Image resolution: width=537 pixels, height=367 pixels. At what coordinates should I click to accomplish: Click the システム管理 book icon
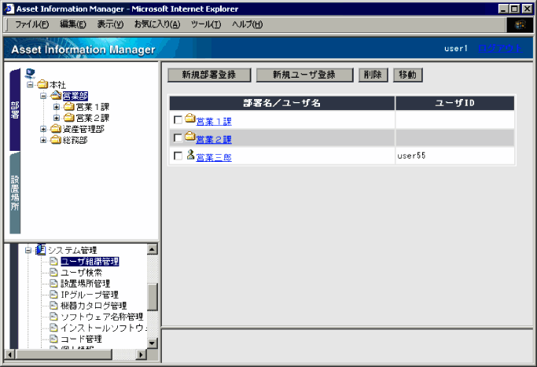[41, 250]
